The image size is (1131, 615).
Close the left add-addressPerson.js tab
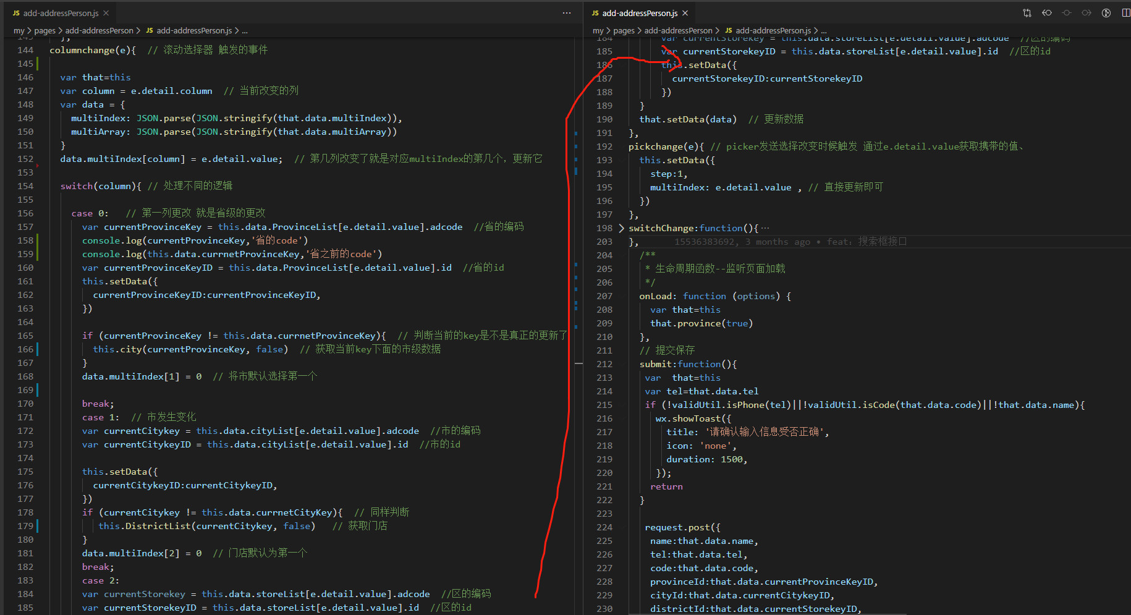[106, 13]
